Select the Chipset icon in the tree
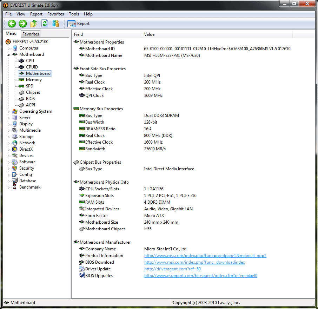This screenshot has height=309, width=318. (21, 92)
